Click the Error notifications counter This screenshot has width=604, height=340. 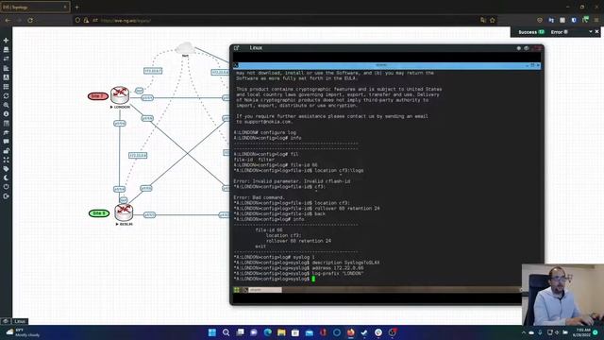click(560, 32)
